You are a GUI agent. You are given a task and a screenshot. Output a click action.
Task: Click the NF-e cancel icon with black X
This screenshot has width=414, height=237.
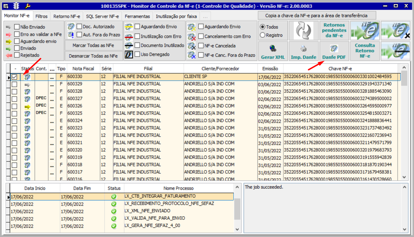coord(395,31)
